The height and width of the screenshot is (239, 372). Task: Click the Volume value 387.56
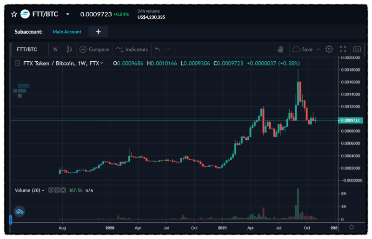(x=75, y=190)
